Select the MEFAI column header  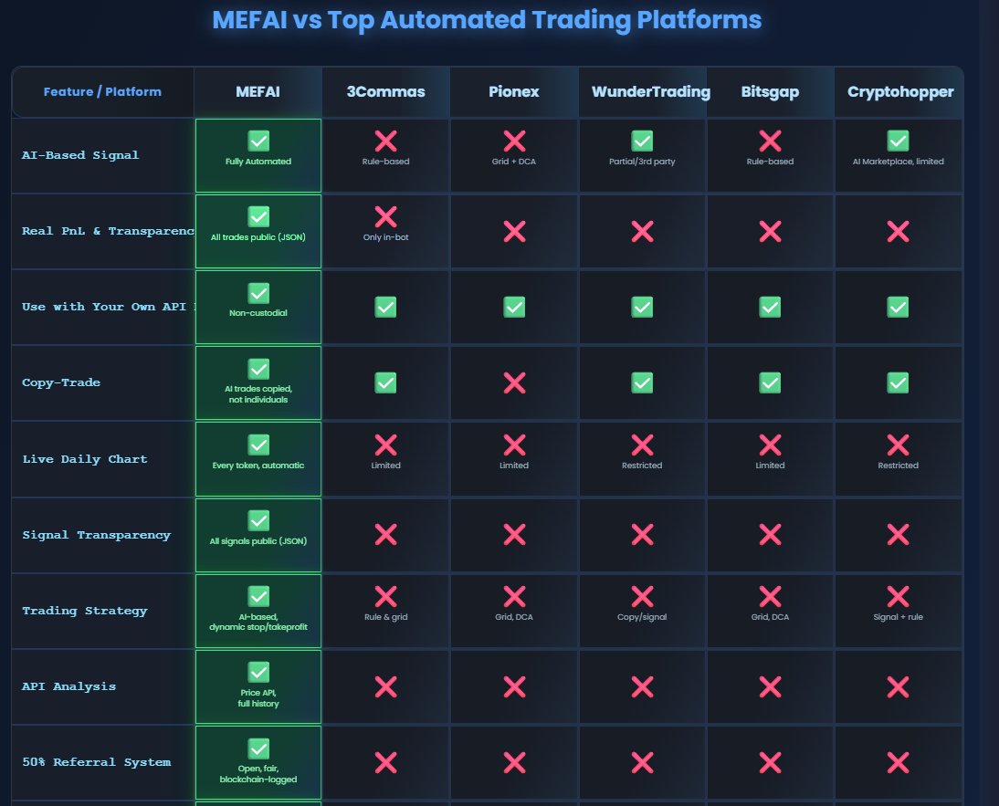(258, 92)
